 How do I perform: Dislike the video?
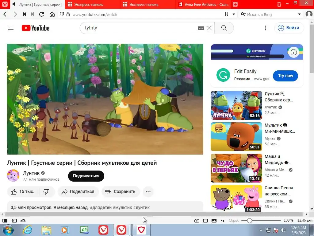[47, 192]
